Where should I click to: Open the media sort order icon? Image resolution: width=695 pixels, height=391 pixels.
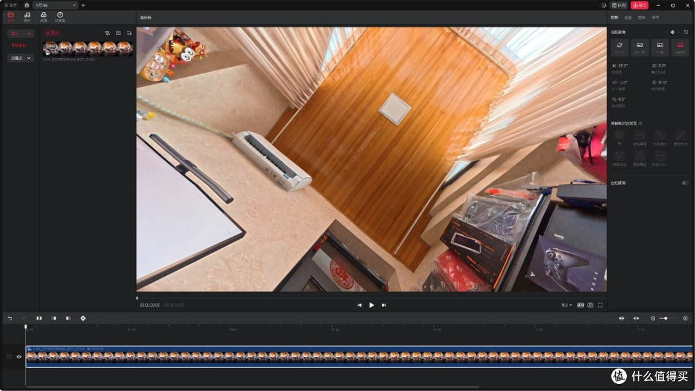(x=129, y=33)
